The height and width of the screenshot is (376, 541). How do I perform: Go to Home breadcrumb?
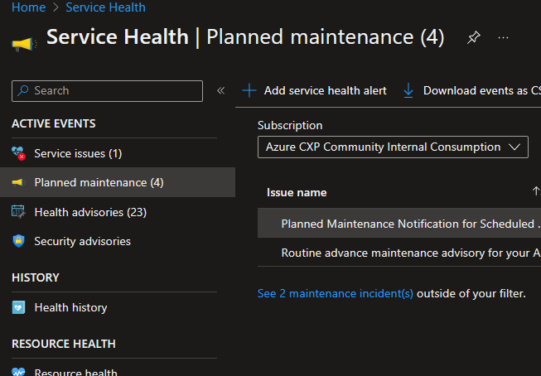(29, 7)
